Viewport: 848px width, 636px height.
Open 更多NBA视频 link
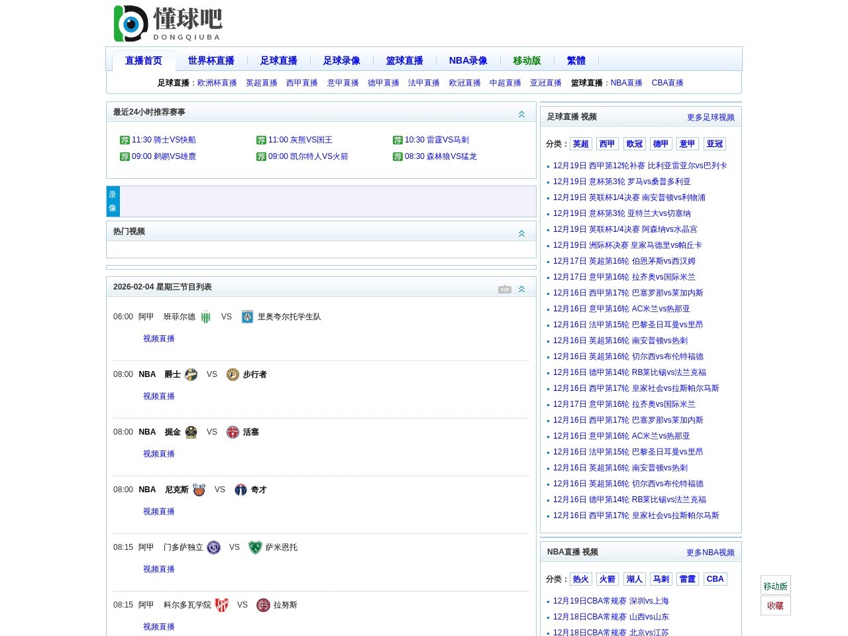710,553
